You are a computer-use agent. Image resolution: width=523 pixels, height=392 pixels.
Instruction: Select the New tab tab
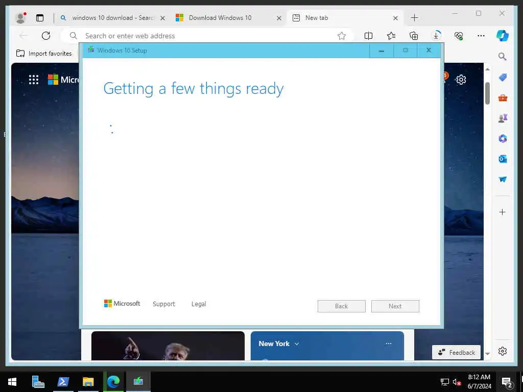pyautogui.click(x=345, y=18)
